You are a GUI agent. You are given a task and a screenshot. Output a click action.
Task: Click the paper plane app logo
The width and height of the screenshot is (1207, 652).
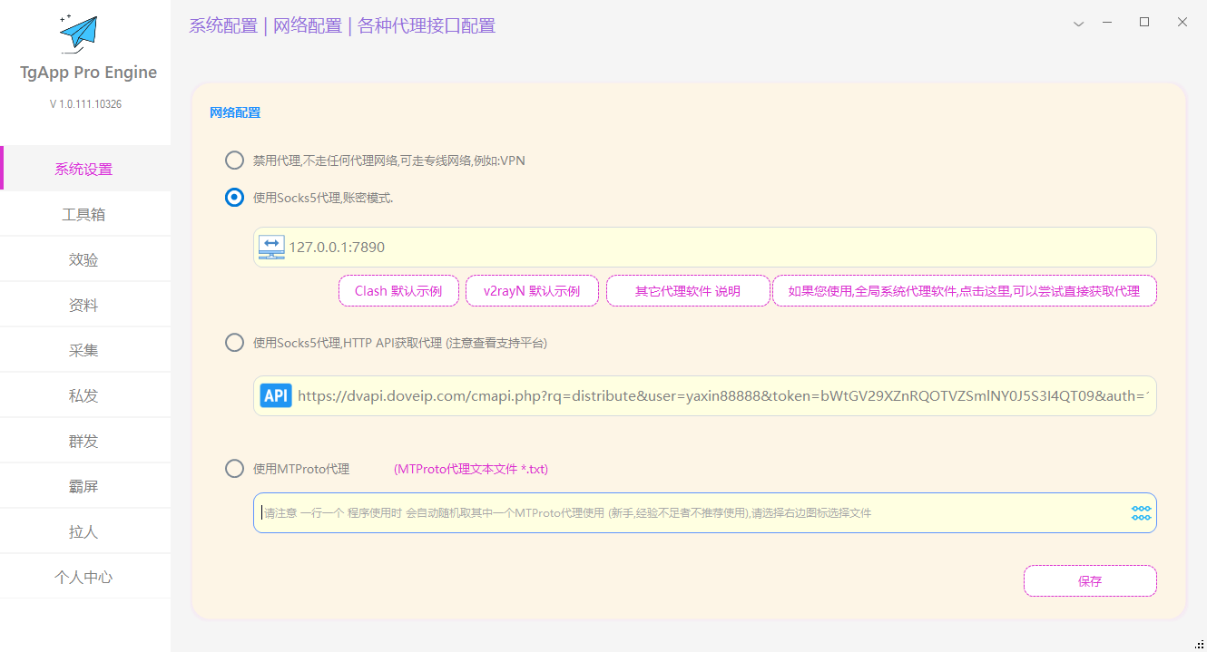[78, 33]
